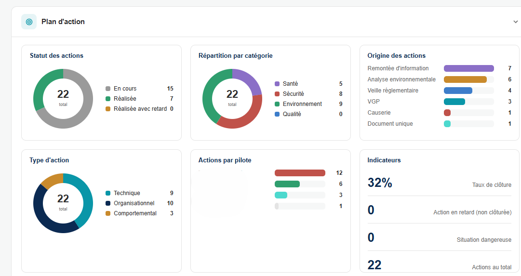Select the En cours legend label
Image resolution: width=521 pixels, height=276 pixels.
coord(125,89)
